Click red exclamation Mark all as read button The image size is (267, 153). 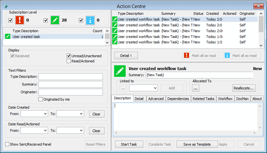[x=201, y=56]
